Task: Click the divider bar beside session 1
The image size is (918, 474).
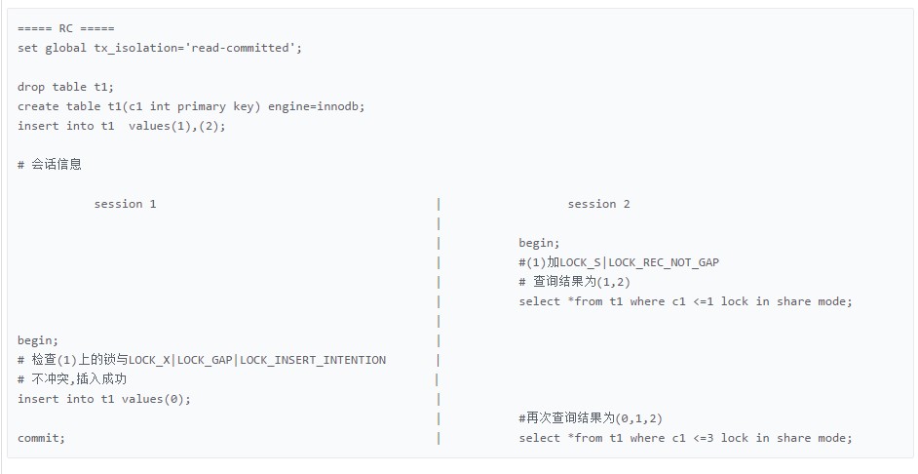Action: click(439, 204)
